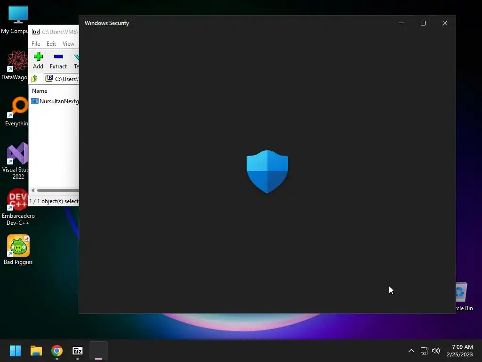
Task: Open the Windows Start menu
Action: coord(15,351)
